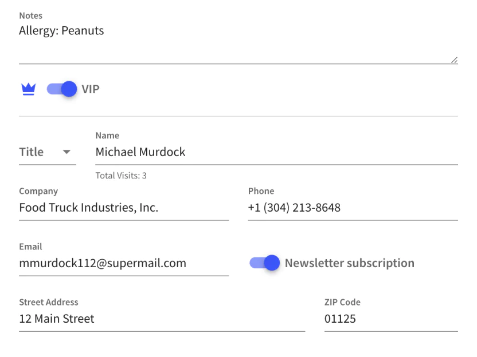Click the Name field showing Michael Murdock
This screenshot has width=477, height=357.
[276, 152]
